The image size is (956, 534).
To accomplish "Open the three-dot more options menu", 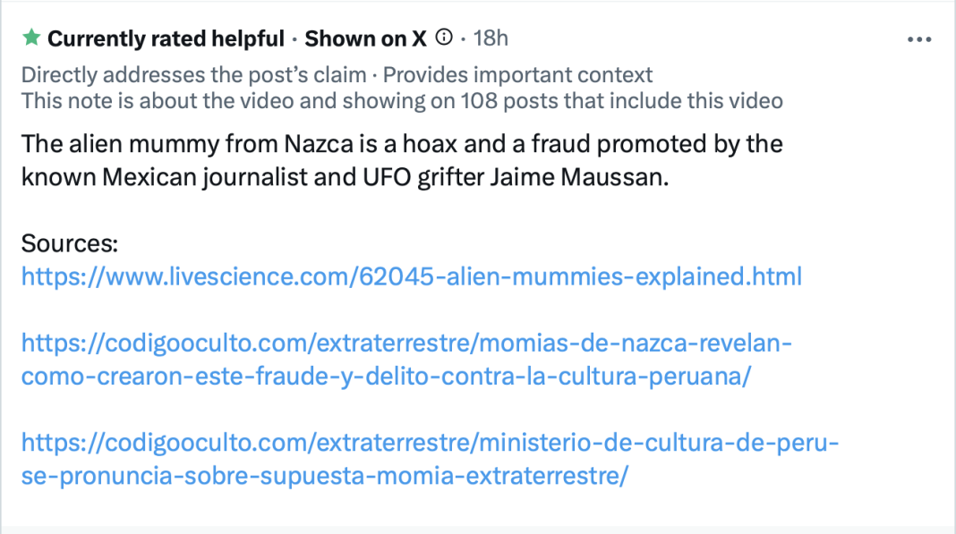I will (x=919, y=39).
